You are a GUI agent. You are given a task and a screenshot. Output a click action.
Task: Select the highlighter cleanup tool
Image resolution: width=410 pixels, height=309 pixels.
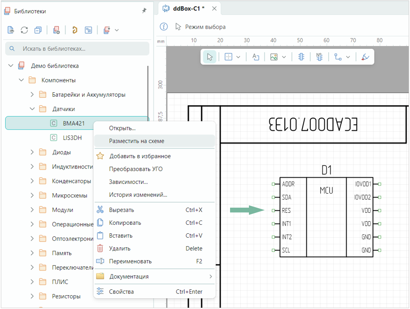tap(365, 57)
